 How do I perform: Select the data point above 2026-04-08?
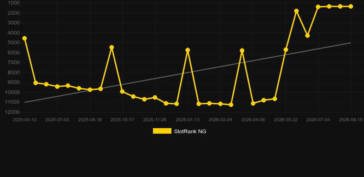253,103
